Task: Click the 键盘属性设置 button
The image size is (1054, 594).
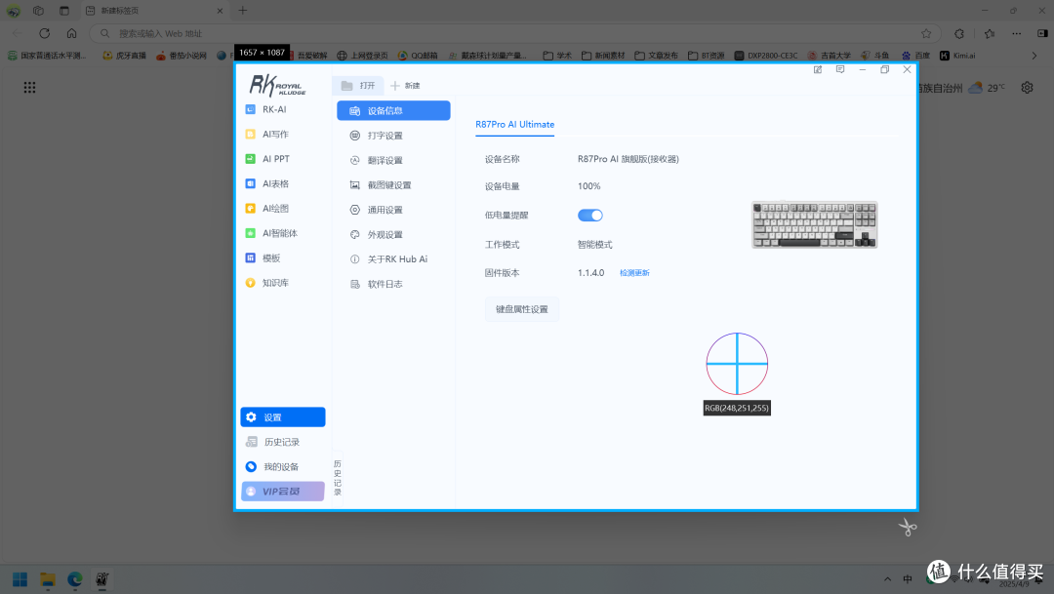Action: [x=521, y=309]
